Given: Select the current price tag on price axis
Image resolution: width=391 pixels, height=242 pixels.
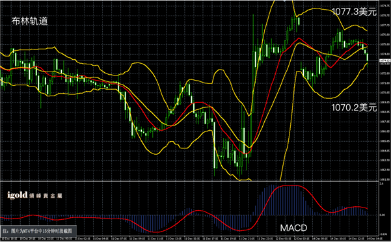Looking at the screenshot, I should pos(384,60).
